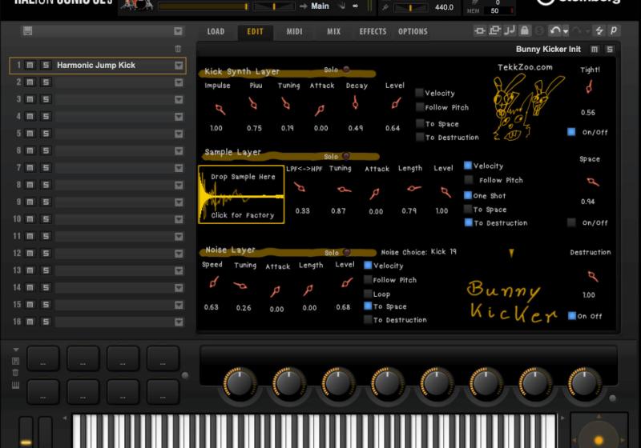Open program dropdown for slot 6

tap(179, 151)
